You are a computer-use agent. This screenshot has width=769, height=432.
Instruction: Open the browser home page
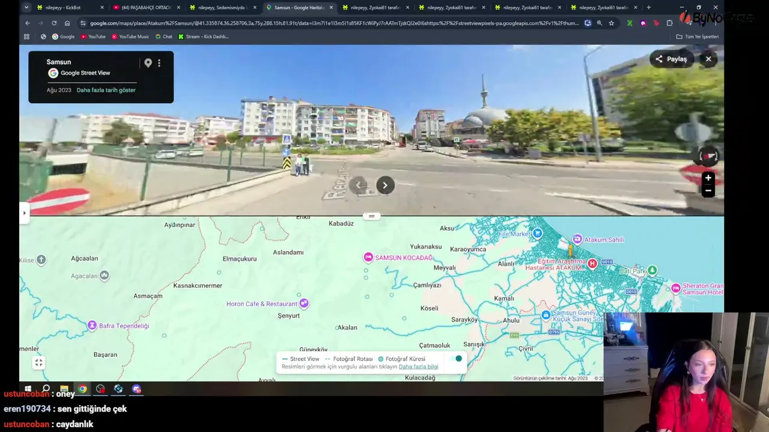67,23
